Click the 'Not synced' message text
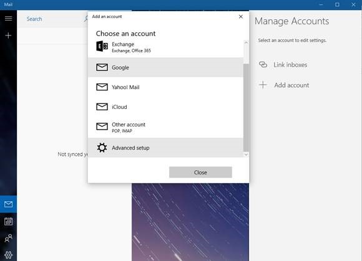 point(72,154)
